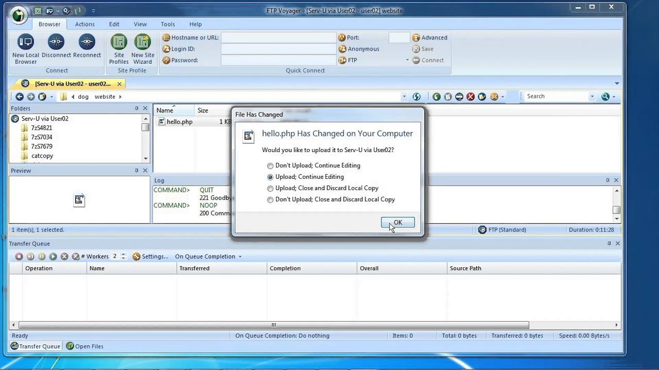Image resolution: width=659 pixels, height=370 pixels.
Task: Click the reconnect quick access icon
Action: click(66, 11)
